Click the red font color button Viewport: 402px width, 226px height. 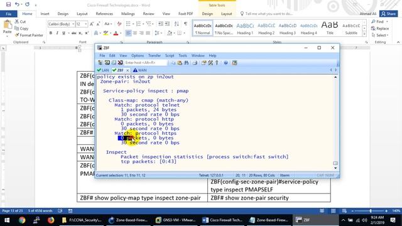pyautogui.click(x=116, y=33)
